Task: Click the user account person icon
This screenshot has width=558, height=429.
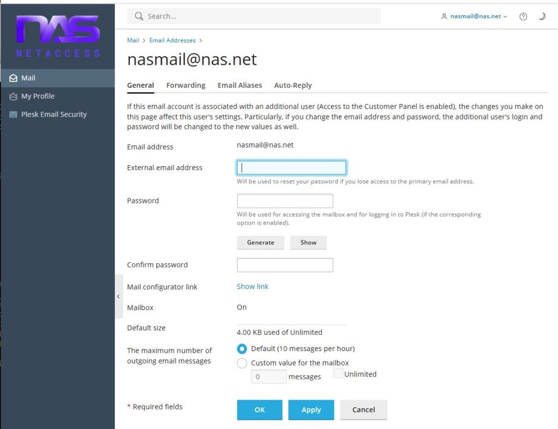Action: tap(444, 16)
